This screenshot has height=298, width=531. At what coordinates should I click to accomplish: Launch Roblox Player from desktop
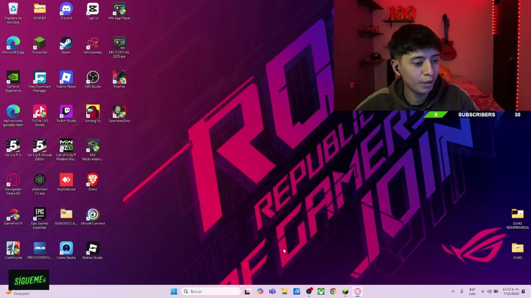click(66, 79)
